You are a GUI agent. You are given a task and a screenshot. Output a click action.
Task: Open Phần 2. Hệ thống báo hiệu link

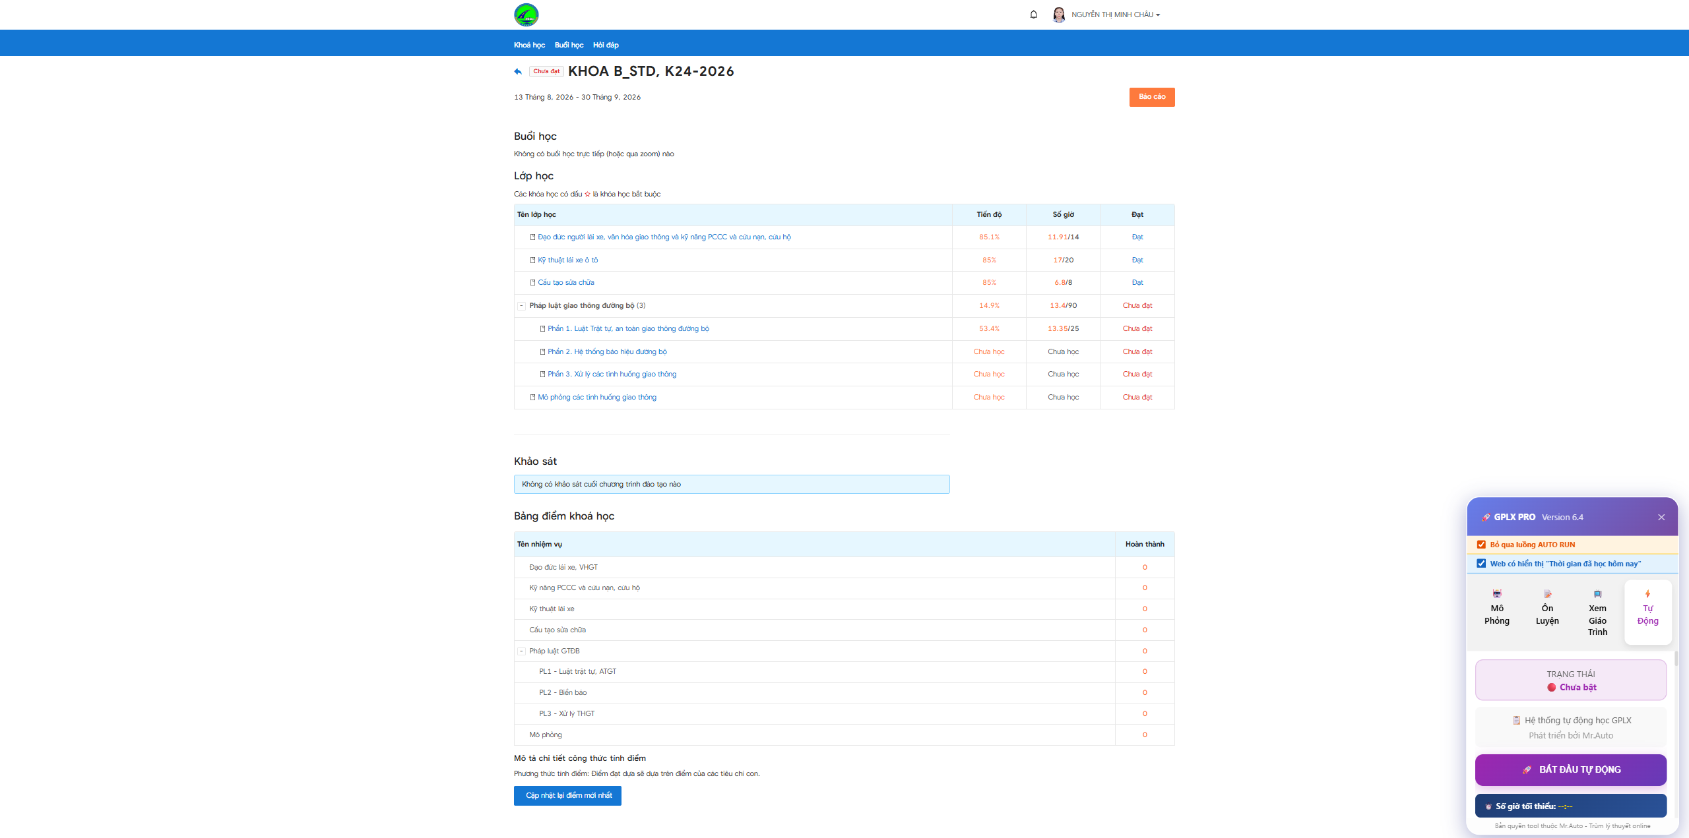click(x=607, y=351)
